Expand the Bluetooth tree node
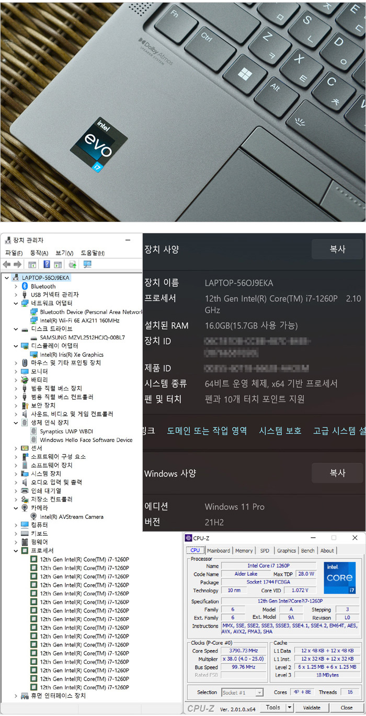The width and height of the screenshot is (366, 716). tap(16, 286)
